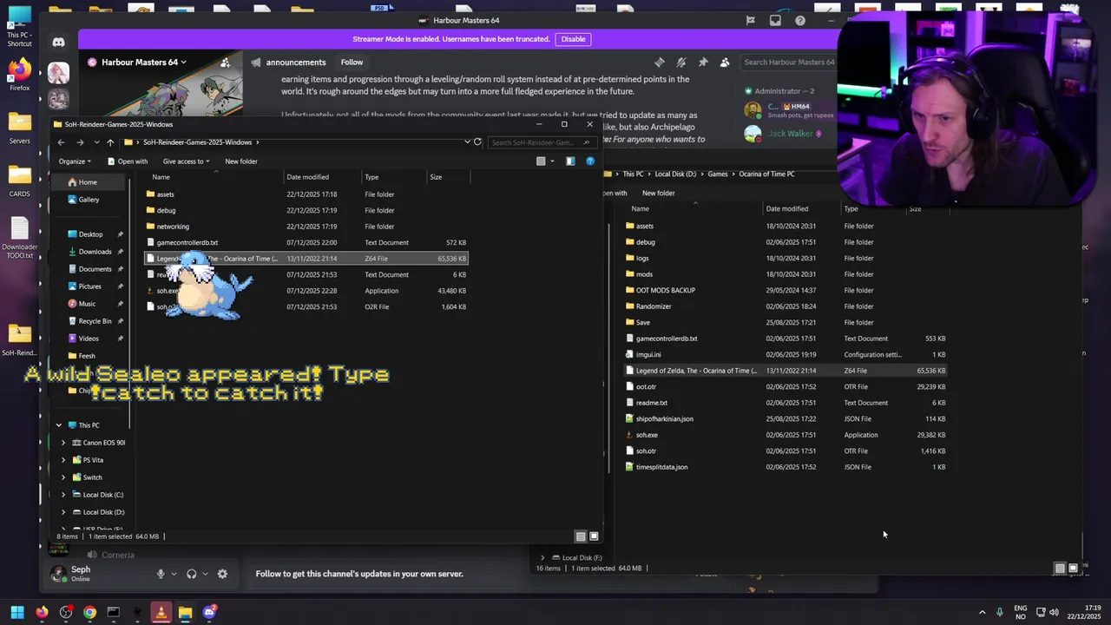Image resolution: width=1111 pixels, height=625 pixels.
Task: Open the Discord Help icon in title bar
Action: [800, 21]
